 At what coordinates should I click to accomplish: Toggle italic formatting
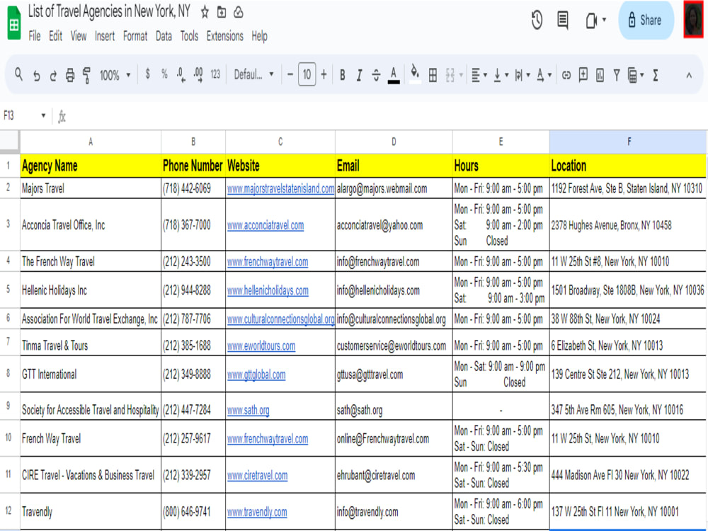[x=359, y=76]
